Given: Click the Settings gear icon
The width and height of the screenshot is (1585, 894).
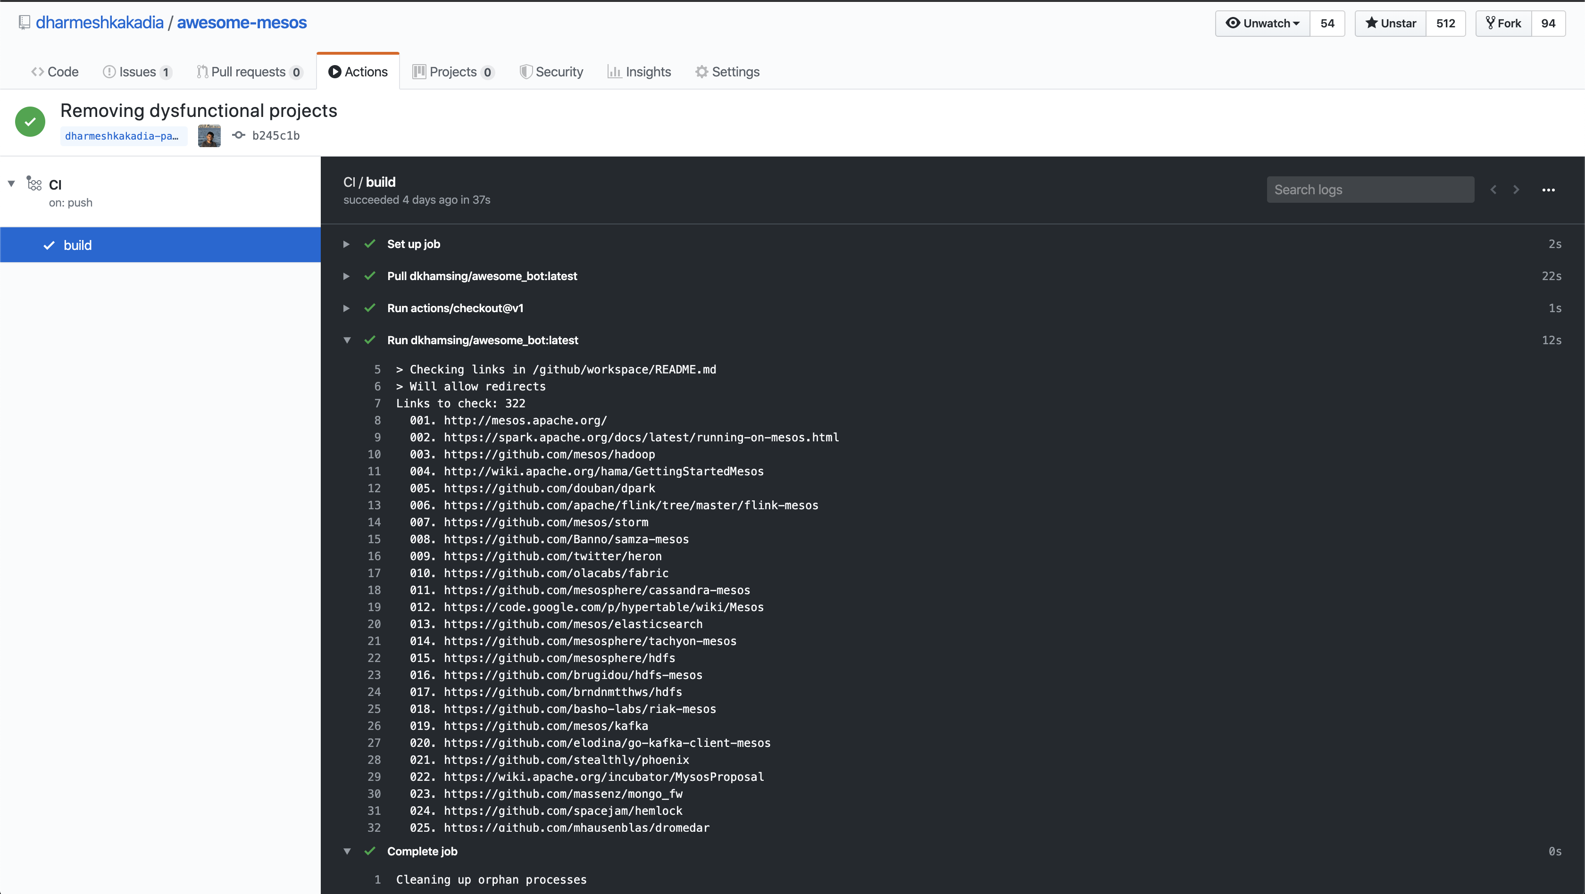Looking at the screenshot, I should 702,71.
